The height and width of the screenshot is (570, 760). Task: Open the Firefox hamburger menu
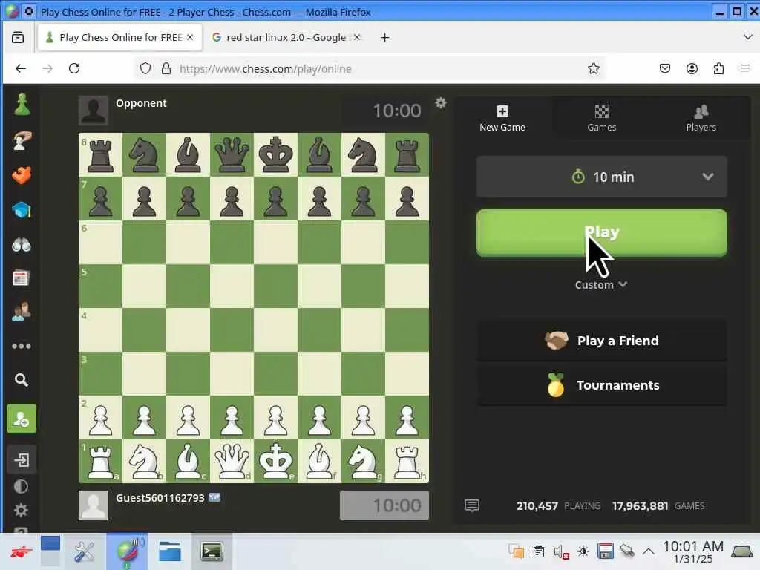tap(745, 68)
